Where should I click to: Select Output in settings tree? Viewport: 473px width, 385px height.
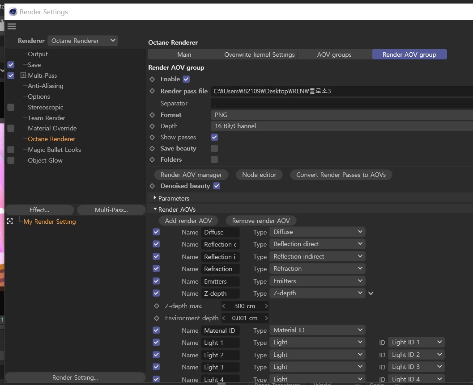tap(38, 54)
